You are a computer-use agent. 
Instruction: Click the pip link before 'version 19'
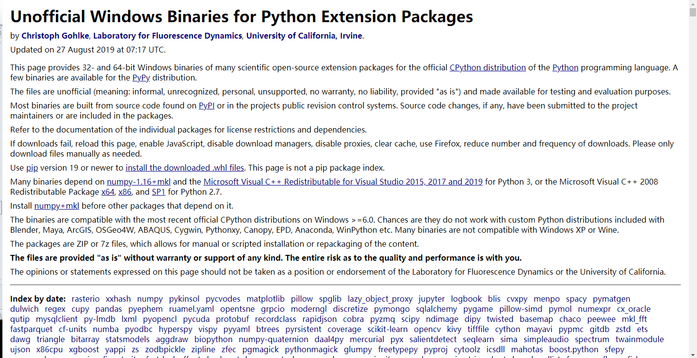point(32,168)
